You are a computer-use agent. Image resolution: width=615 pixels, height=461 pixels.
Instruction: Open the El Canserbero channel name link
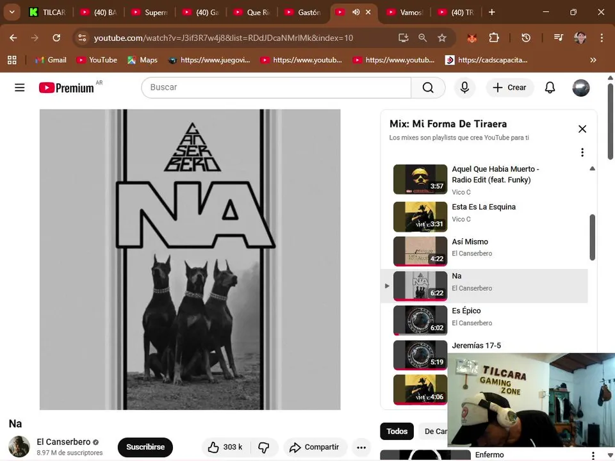point(63,442)
